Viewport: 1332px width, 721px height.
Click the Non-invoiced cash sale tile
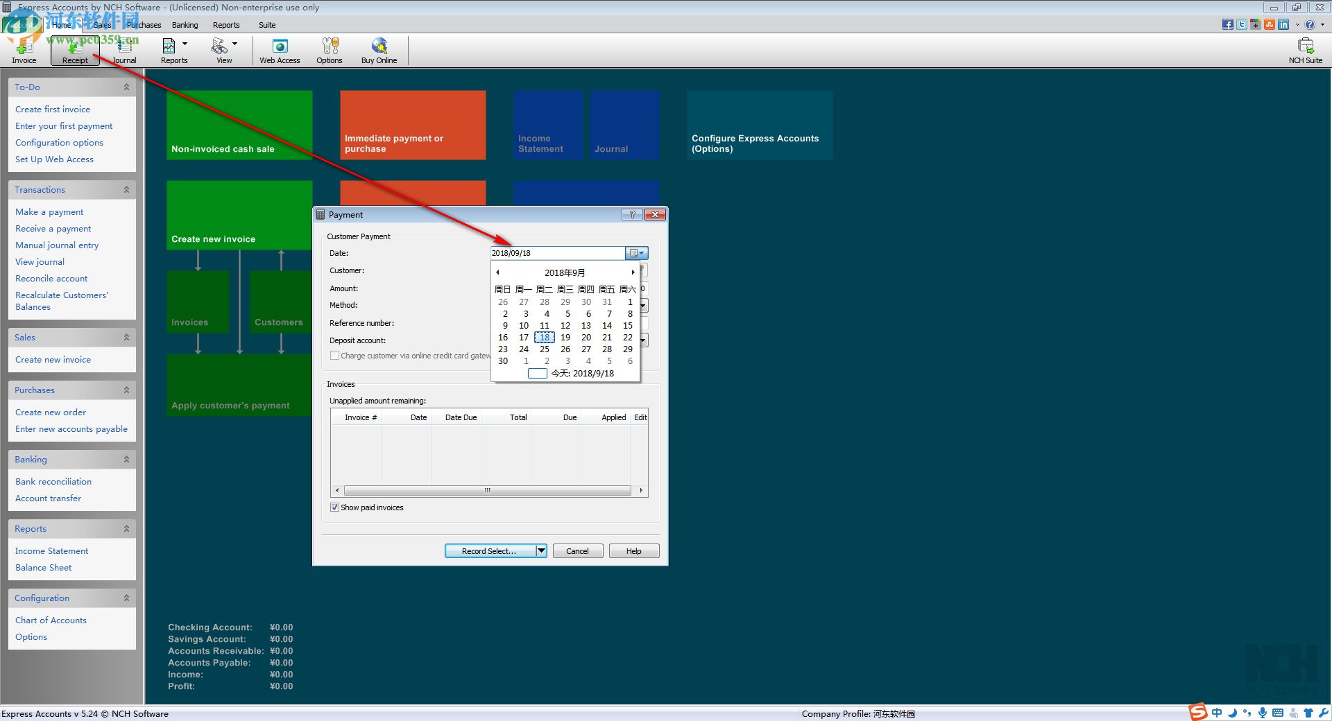pos(239,125)
